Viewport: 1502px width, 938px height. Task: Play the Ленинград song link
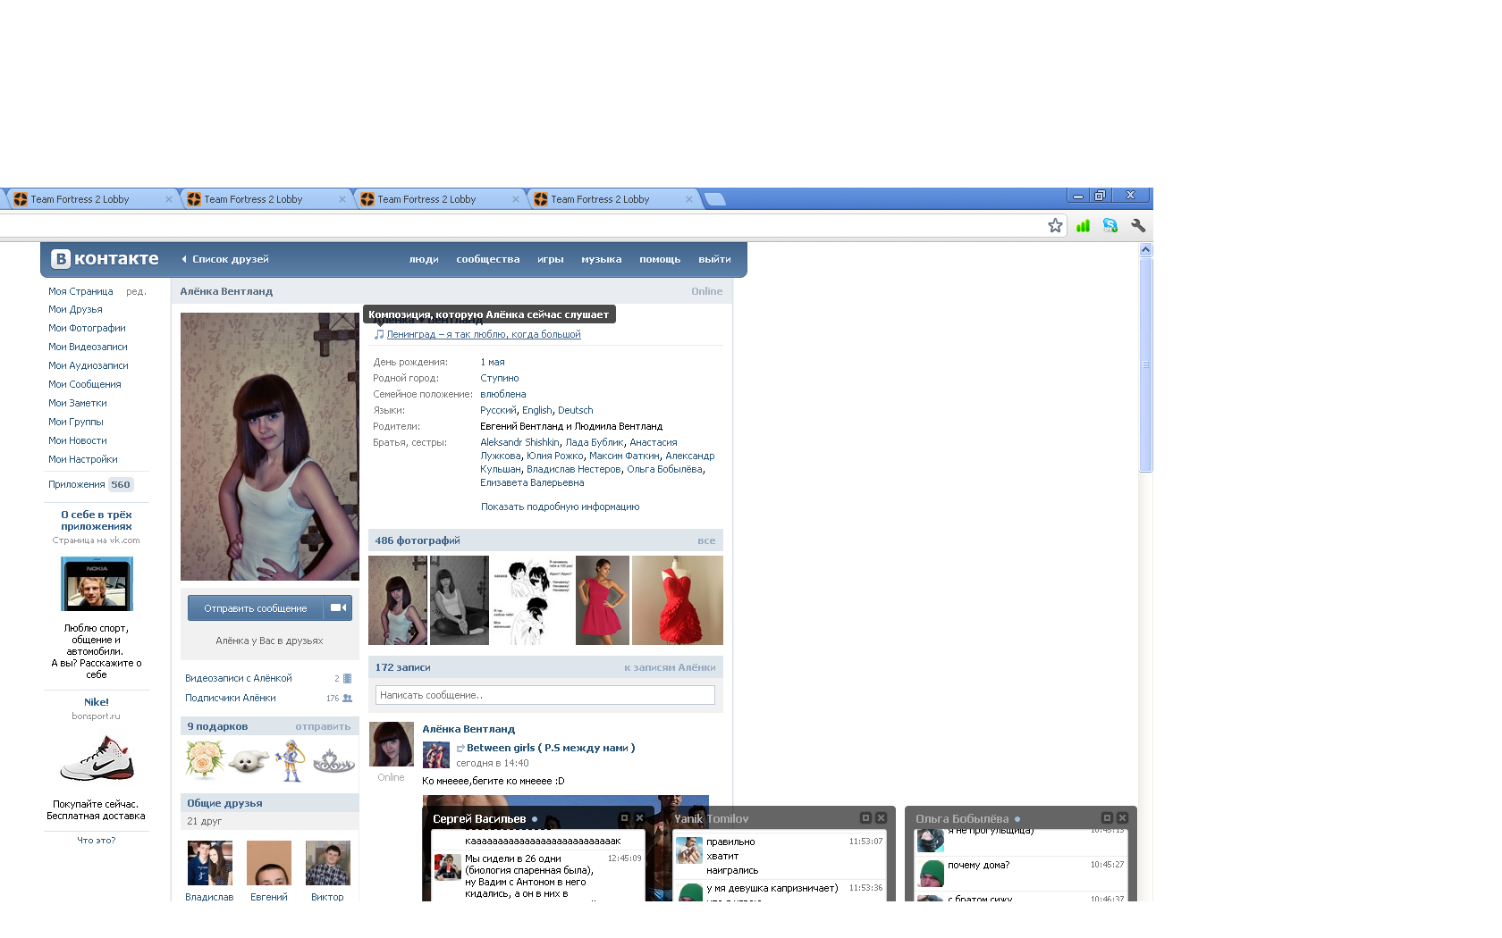tap(484, 334)
